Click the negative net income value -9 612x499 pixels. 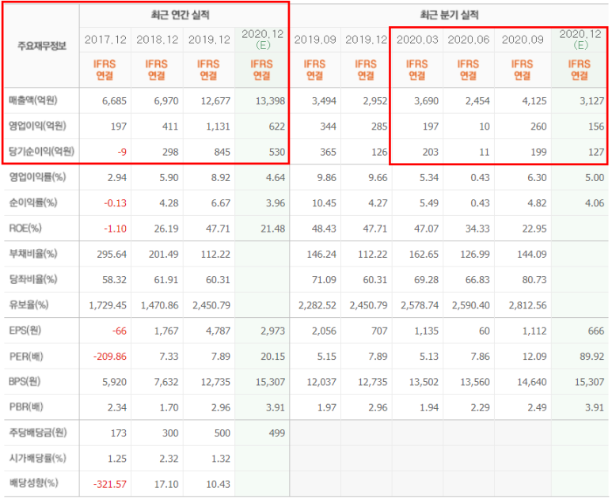[122, 152]
